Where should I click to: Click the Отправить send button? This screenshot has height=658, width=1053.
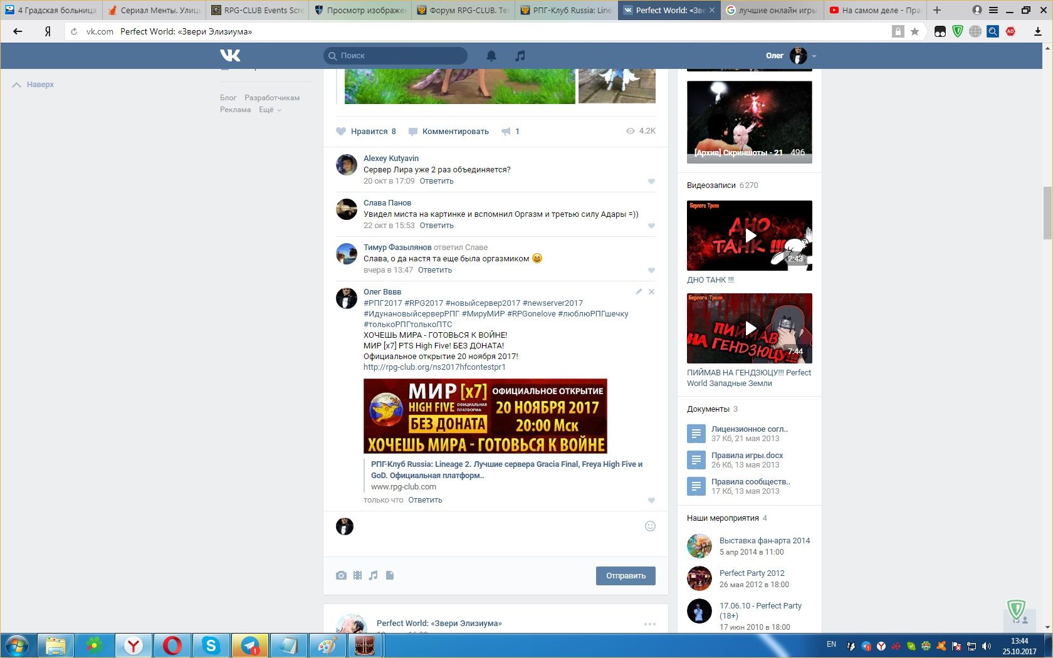click(626, 576)
